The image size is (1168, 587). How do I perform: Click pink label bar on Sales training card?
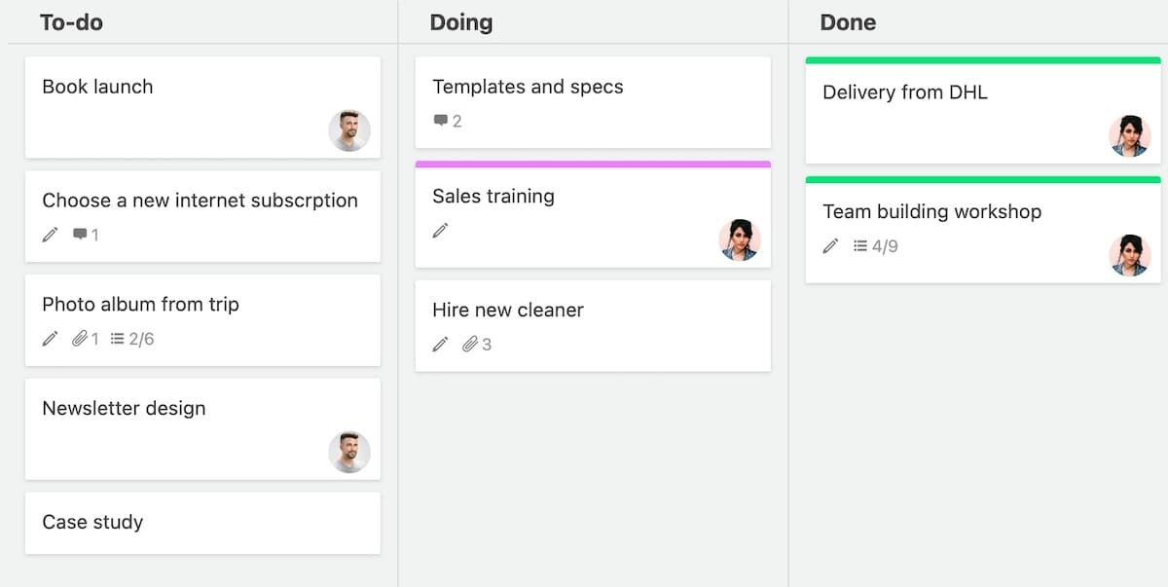click(593, 165)
